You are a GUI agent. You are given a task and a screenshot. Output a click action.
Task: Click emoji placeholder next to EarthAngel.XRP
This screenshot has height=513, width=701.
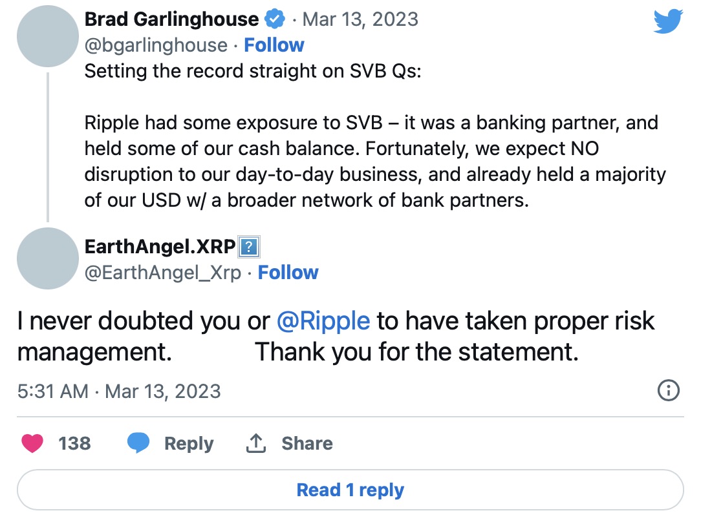[249, 247]
